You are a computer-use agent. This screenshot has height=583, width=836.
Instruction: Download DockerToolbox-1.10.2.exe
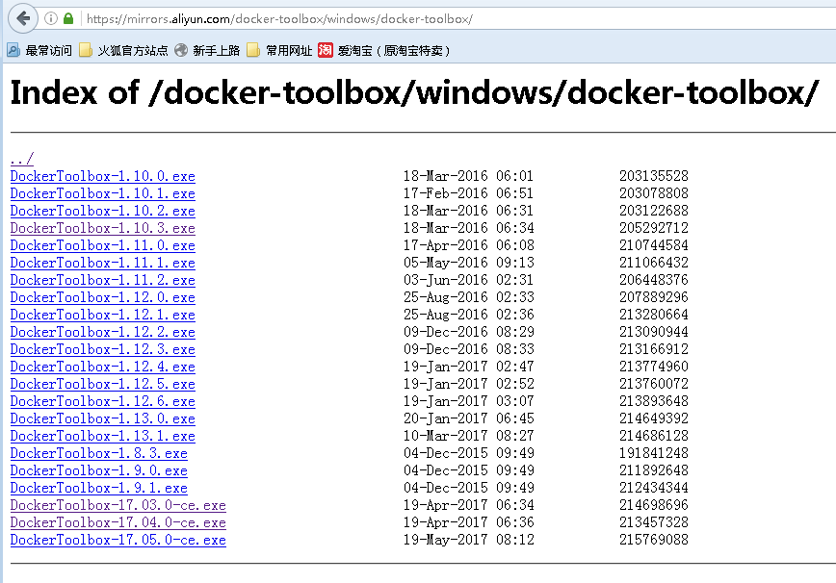click(103, 211)
